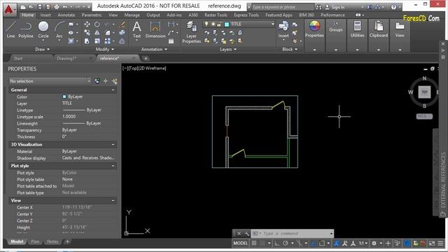Switch to the Annotate ribbon tab
The height and width of the screenshot is (252, 448).
pyautogui.click(x=66, y=15)
